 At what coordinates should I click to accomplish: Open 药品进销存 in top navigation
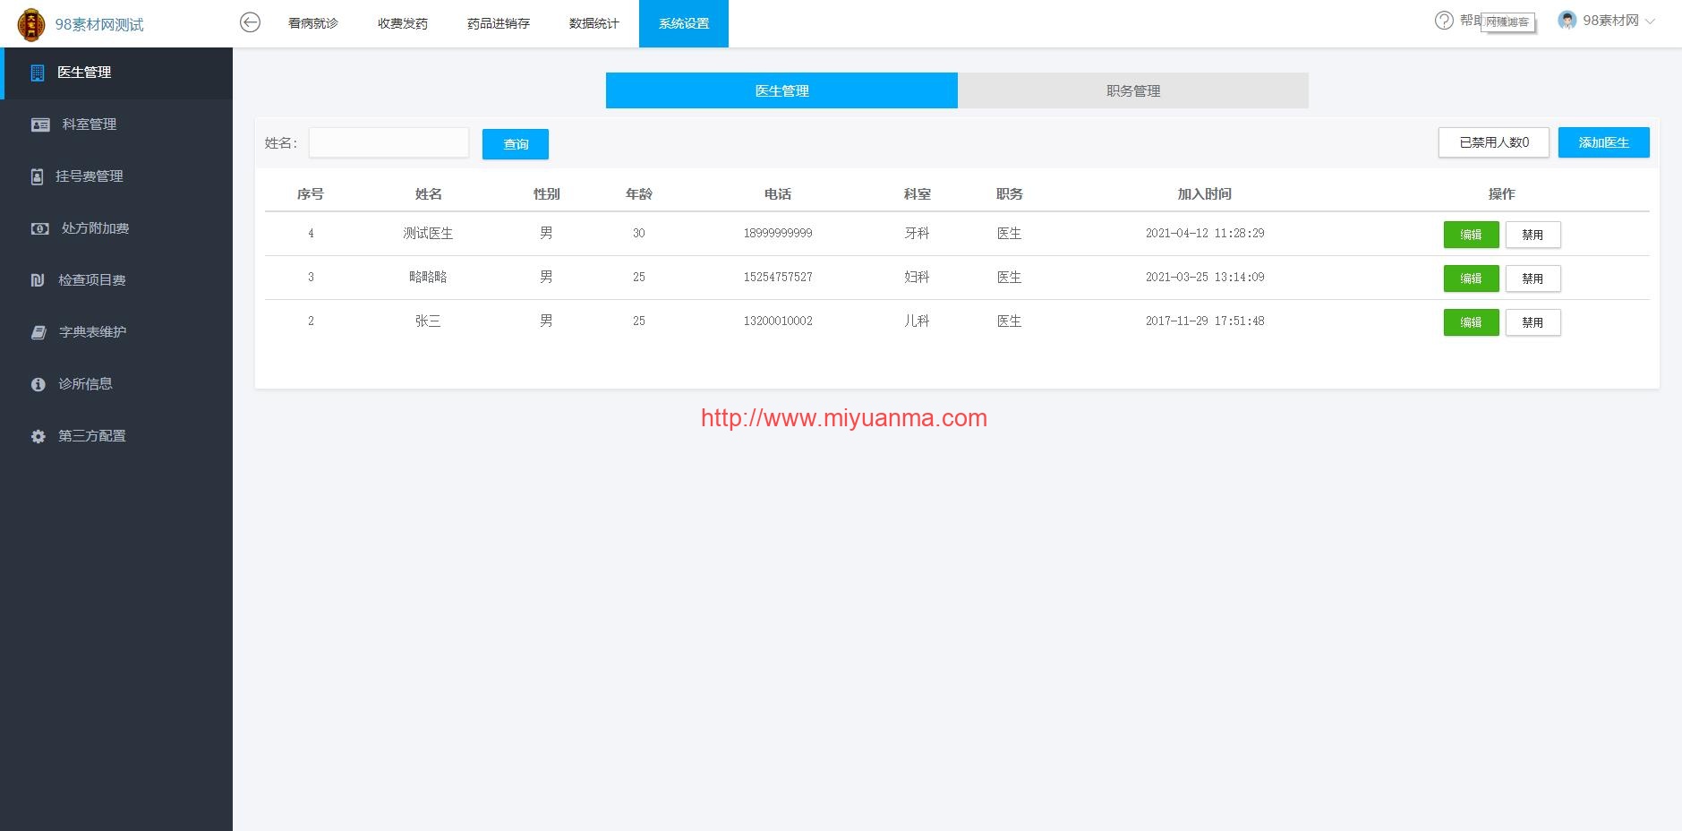pyautogui.click(x=499, y=23)
